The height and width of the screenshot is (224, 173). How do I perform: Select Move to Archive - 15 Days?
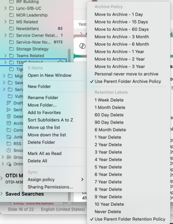(121, 22)
